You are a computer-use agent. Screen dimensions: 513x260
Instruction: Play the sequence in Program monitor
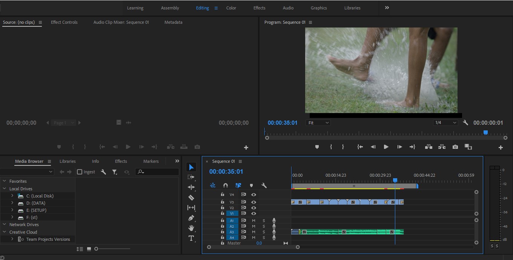point(386,147)
